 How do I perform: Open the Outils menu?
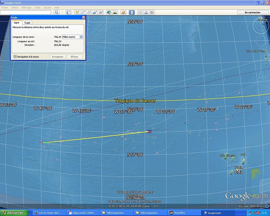coord(37,8)
